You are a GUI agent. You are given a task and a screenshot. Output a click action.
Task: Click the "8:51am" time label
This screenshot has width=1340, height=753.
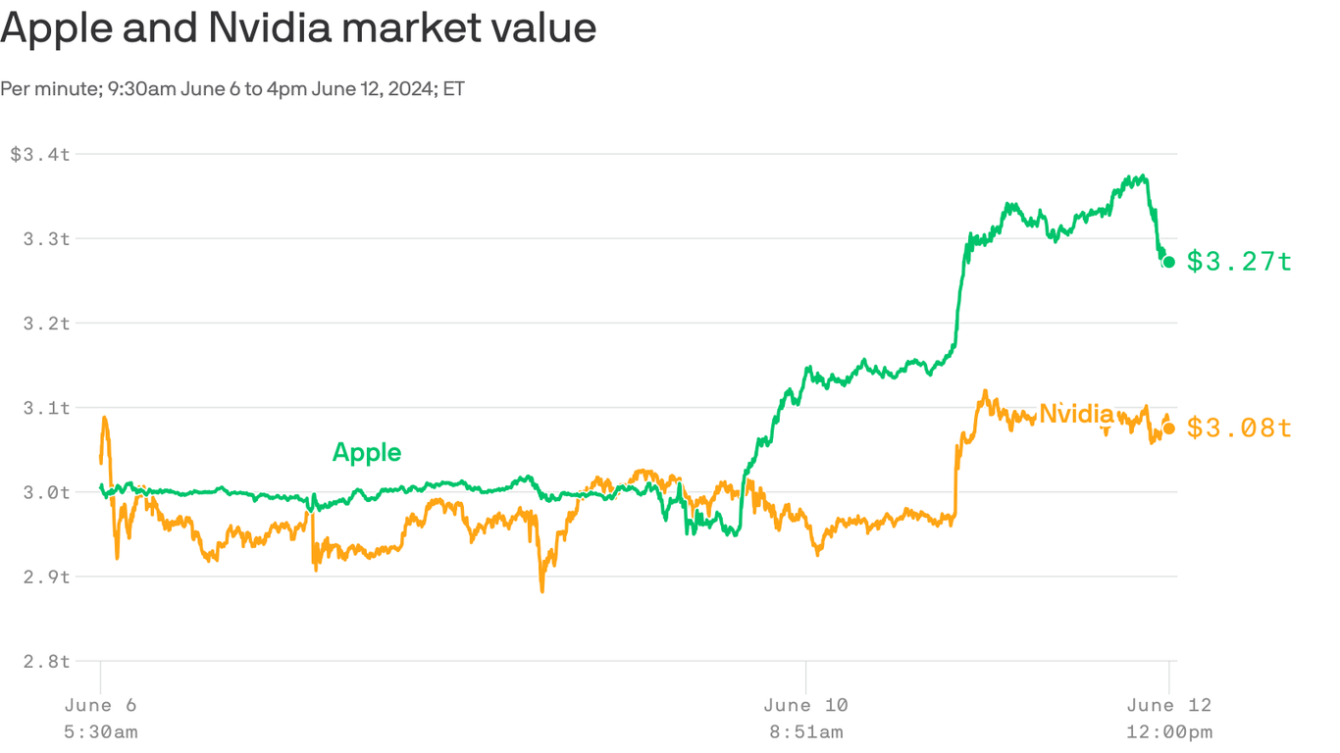[805, 731]
